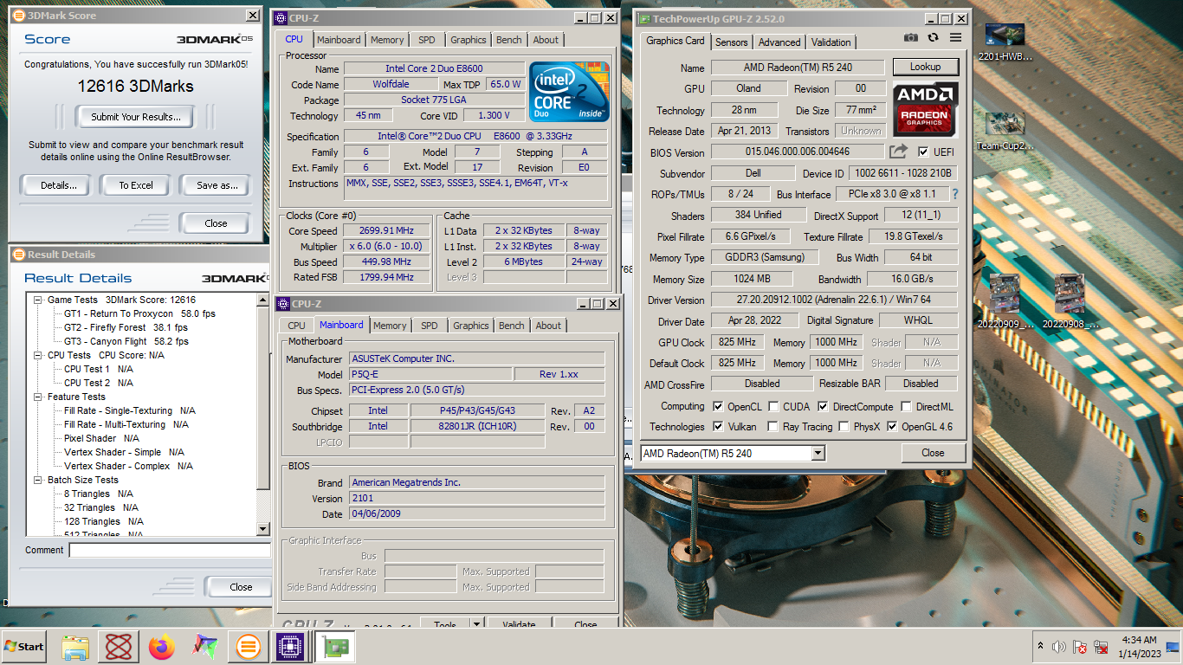Screen dimensions: 1183x665
Task: Select the 20220908 desktop image file
Action: tap(1069, 301)
